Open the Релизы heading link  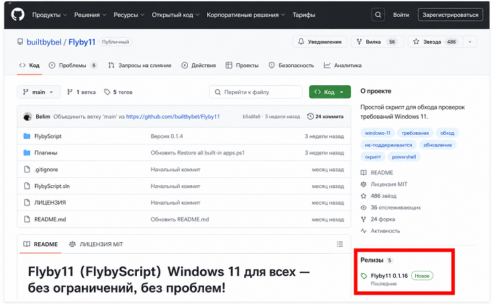coord(372,260)
